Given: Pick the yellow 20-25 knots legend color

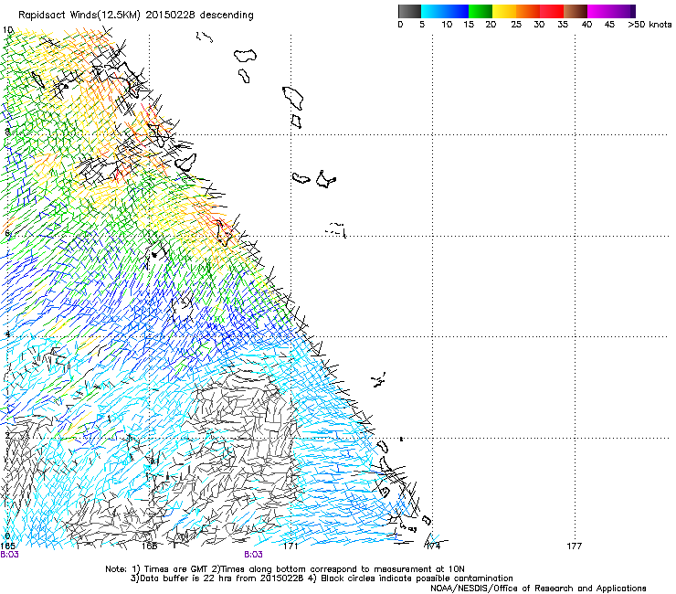Looking at the screenshot, I should 504,11.
